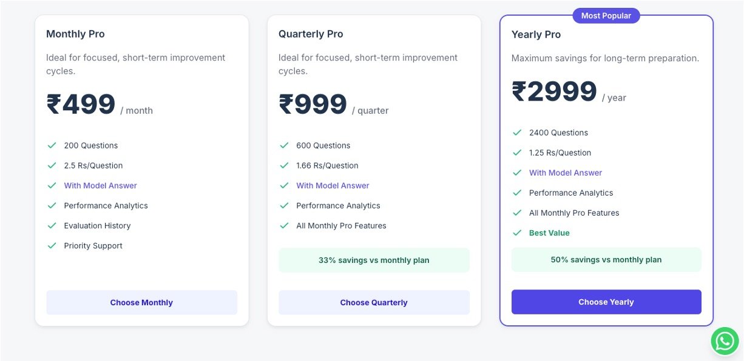Screen dimensions: 744x361
Task: Click the checkmark next to Evaluation History
Action: [52, 225]
